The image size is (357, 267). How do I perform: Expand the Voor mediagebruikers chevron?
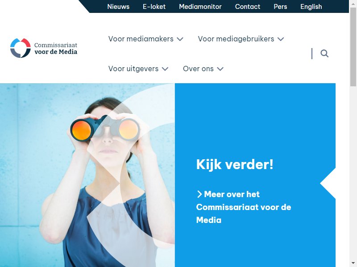click(281, 39)
